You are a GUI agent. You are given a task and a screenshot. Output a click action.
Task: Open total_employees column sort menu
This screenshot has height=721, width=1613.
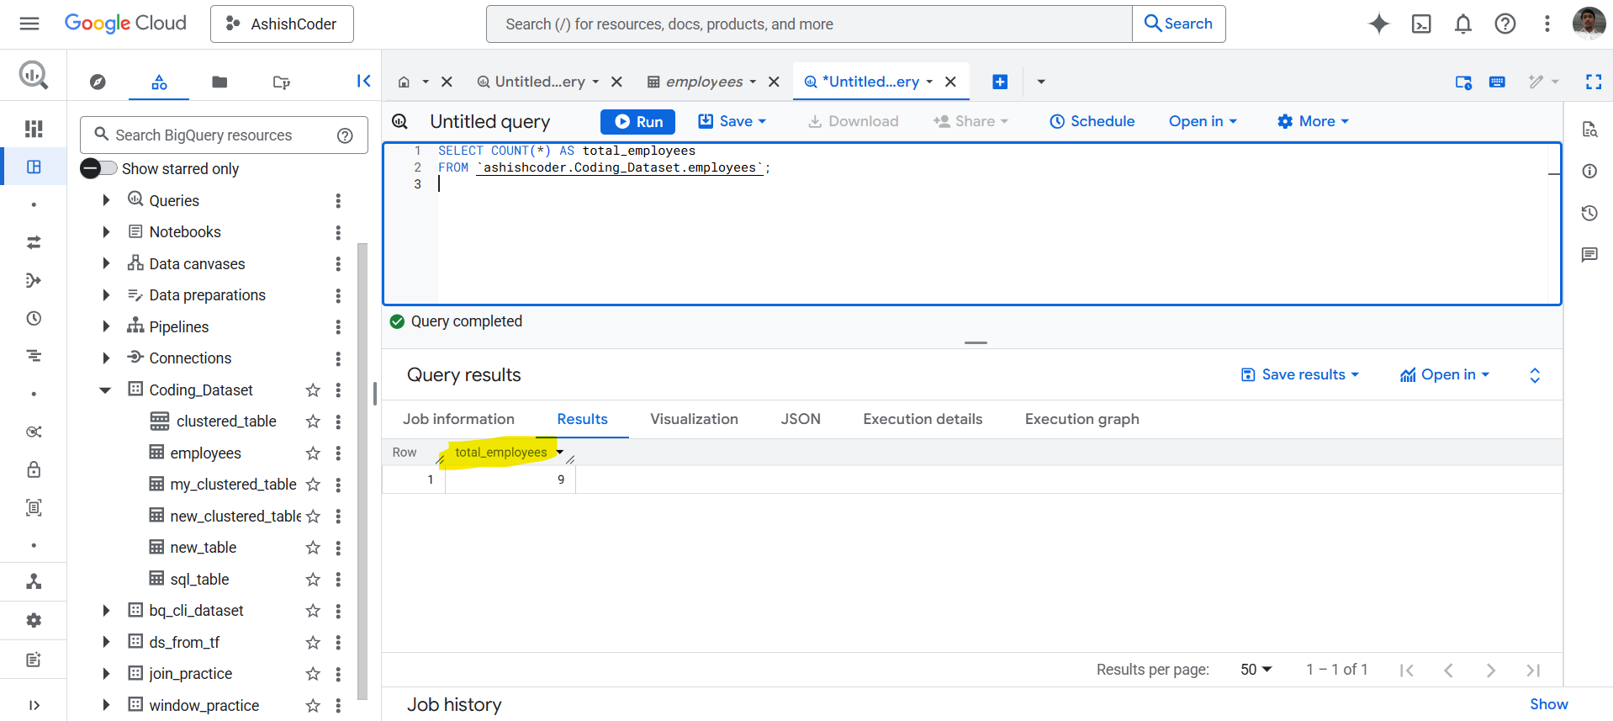(x=559, y=452)
